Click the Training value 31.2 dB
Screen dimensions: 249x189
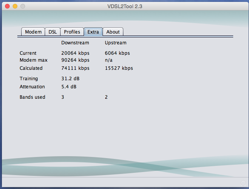pyautogui.click(x=70, y=79)
